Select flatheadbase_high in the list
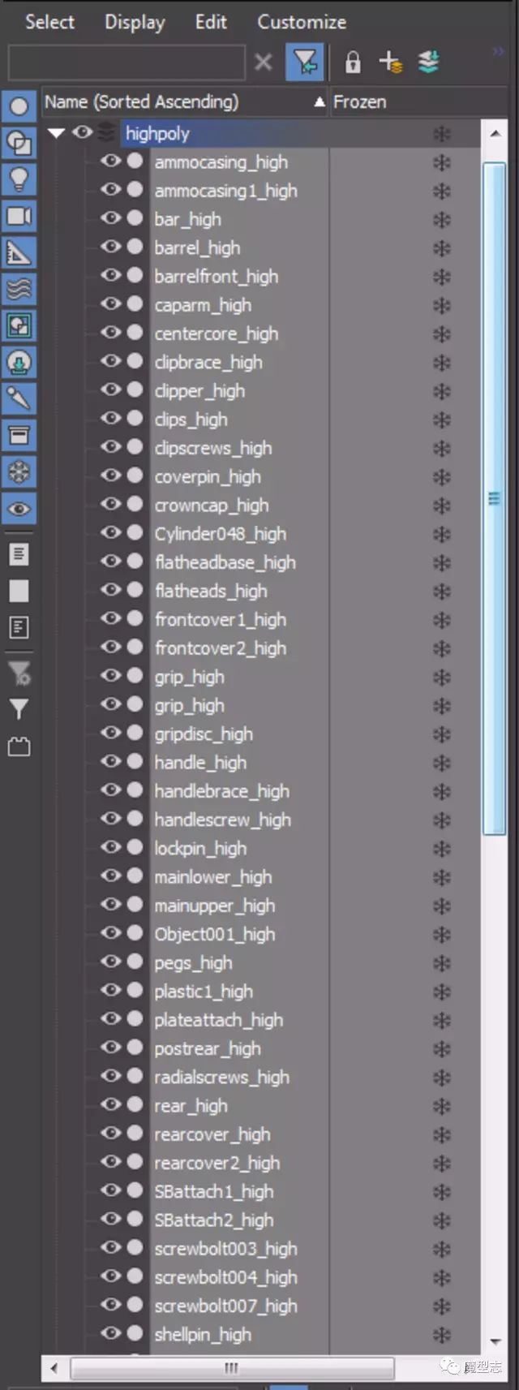 tap(225, 562)
